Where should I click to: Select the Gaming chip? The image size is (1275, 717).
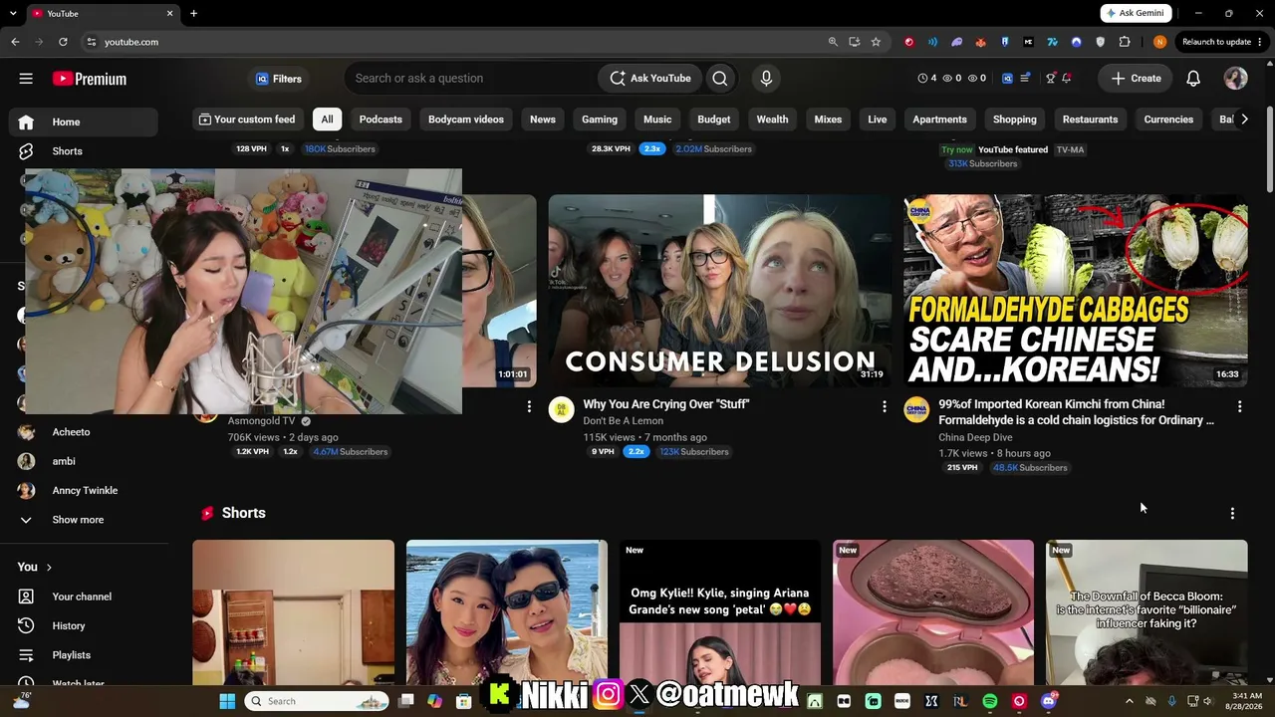(600, 119)
